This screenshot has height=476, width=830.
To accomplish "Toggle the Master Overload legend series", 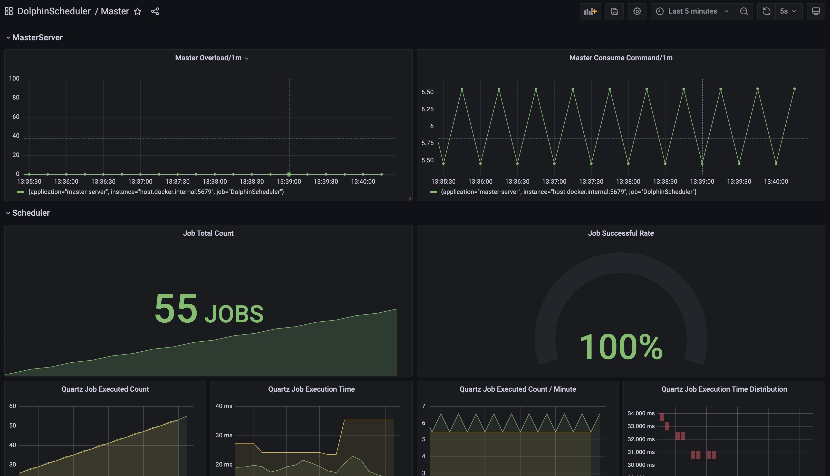I will tap(156, 192).
